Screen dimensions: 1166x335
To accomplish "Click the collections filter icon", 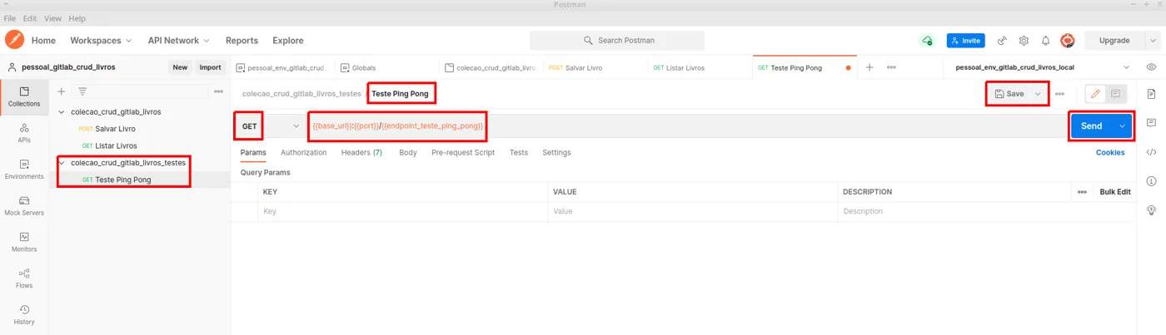I will coord(82,91).
